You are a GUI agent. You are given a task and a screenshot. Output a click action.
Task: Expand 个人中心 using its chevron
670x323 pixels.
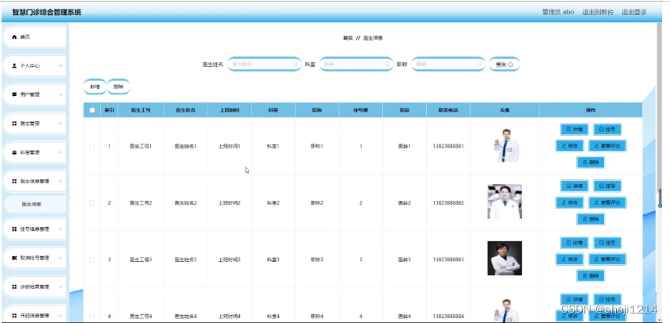60,66
